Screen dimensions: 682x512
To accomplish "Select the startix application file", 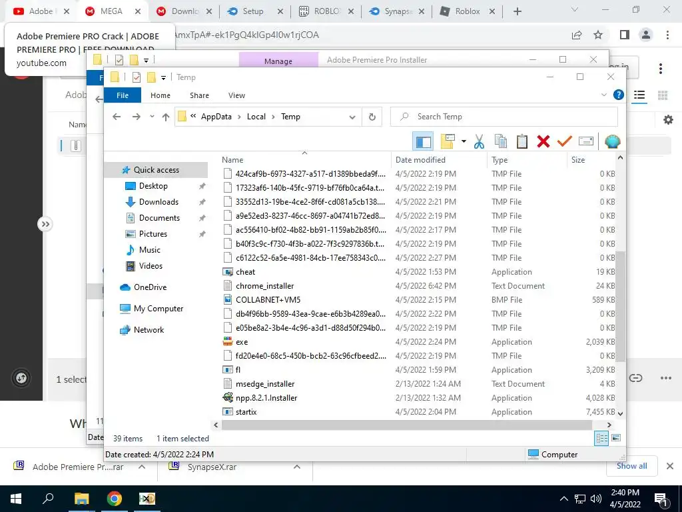I will [x=246, y=412].
